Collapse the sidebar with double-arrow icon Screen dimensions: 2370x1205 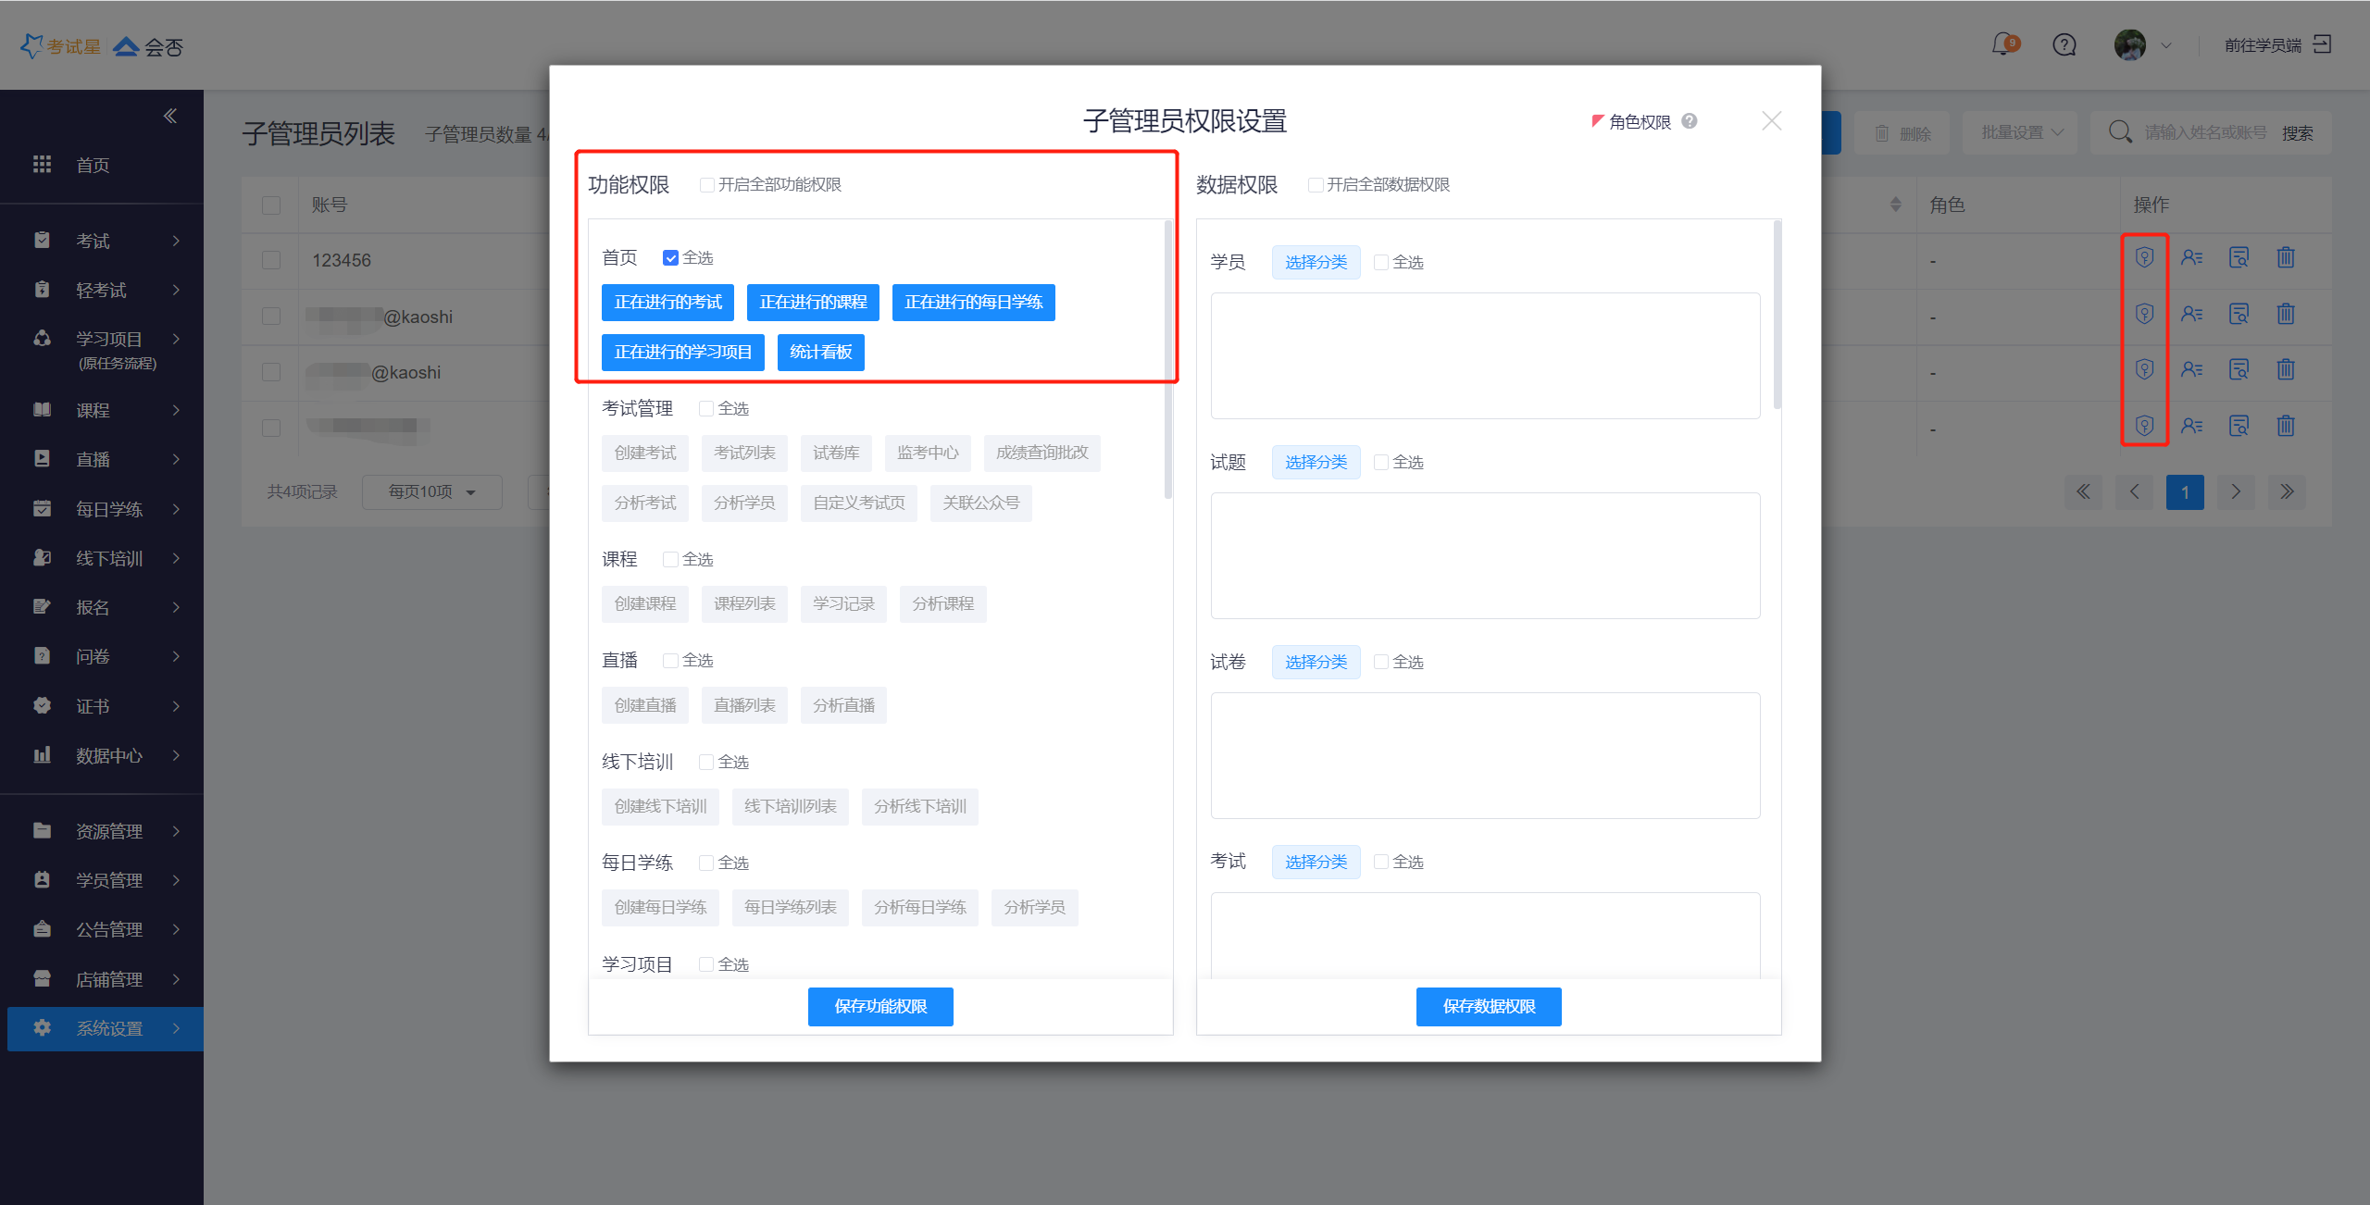click(170, 116)
